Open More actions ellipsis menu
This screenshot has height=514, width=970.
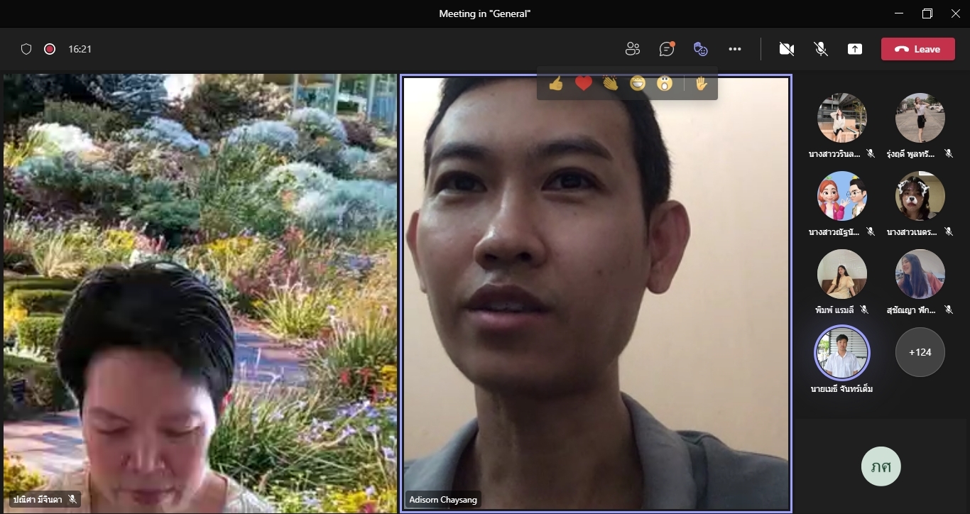(735, 49)
